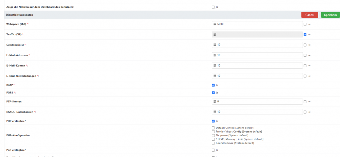Check the Roundcubmail PHP configuration
The width and height of the screenshot is (340, 157).
[x=213, y=143]
